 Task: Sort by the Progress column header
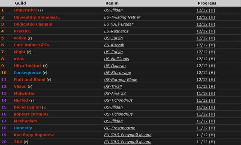click(207, 3)
